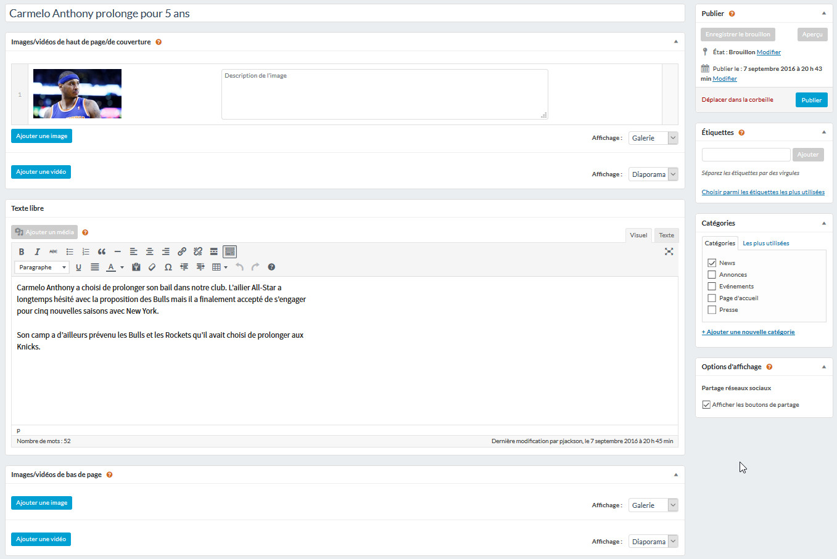Open the Paragraphe format dropdown
The height and width of the screenshot is (559, 837).
tap(41, 267)
